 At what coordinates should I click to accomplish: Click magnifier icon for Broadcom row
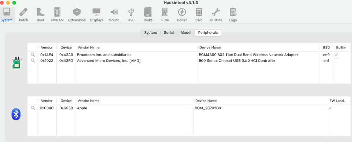pyautogui.click(x=33, y=54)
